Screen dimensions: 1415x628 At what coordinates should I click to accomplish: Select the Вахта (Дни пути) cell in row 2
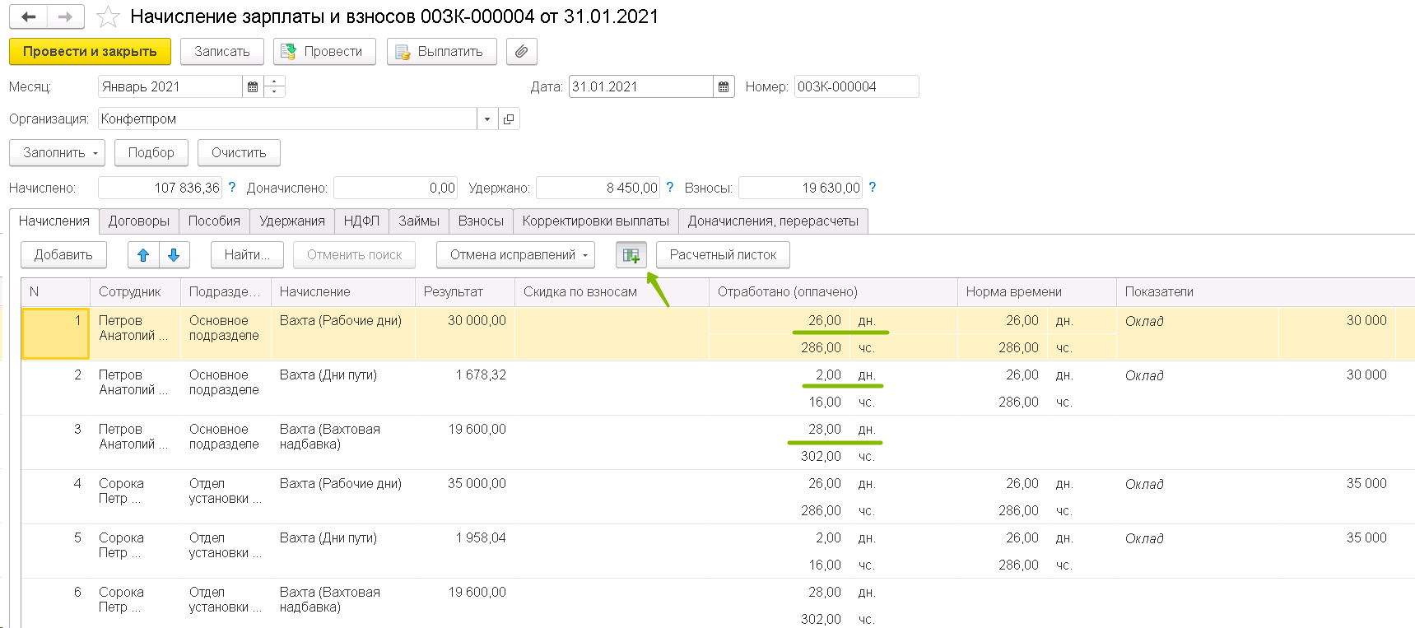(x=343, y=388)
